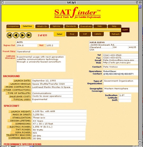
Task: Switch to List view button
Action: click(x=85, y=34)
